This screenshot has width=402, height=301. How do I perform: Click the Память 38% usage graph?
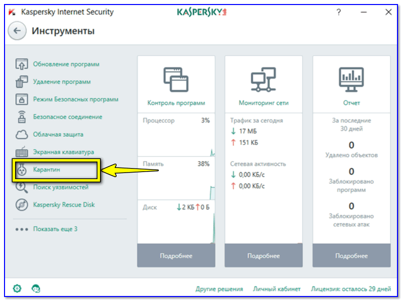click(176, 179)
